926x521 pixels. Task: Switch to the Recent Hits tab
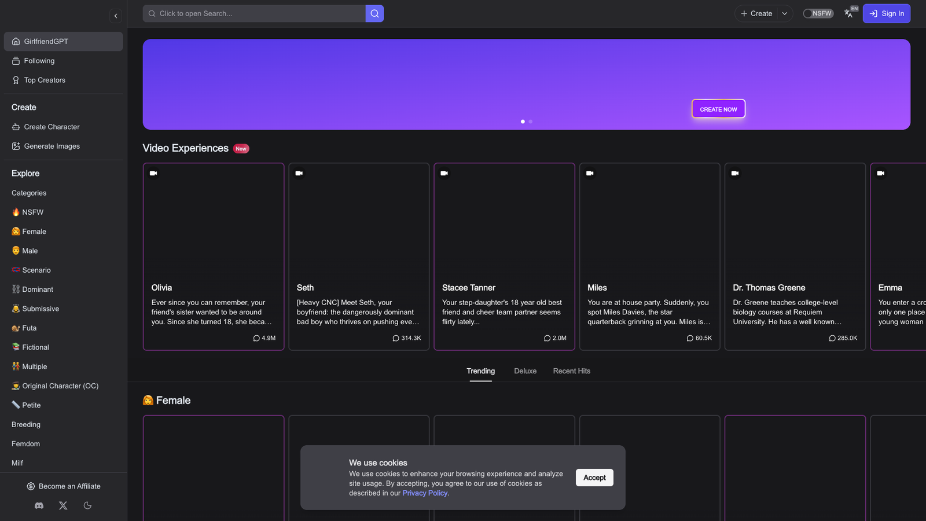coord(572,371)
